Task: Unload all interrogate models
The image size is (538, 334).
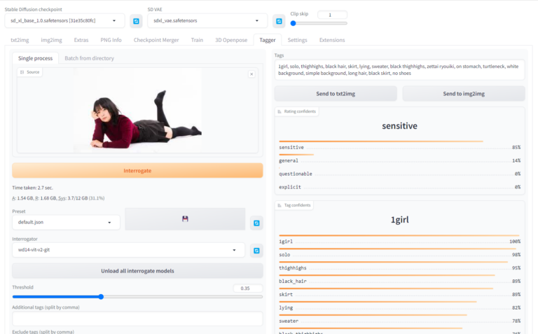Action: pyautogui.click(x=137, y=271)
